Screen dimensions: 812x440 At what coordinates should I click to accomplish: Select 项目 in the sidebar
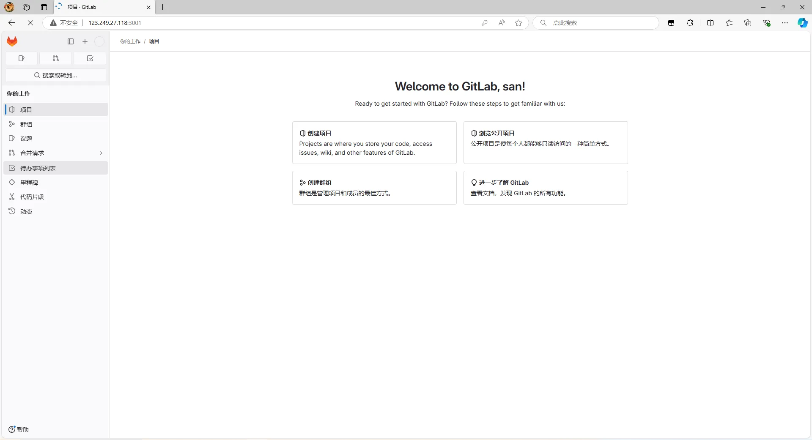[56, 109]
